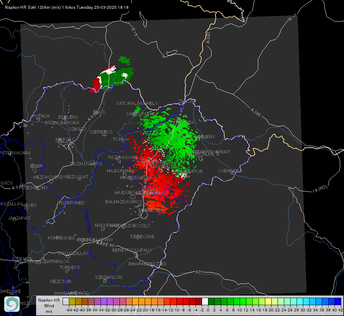Click the KAZINCBARCIKA city label

62,123
